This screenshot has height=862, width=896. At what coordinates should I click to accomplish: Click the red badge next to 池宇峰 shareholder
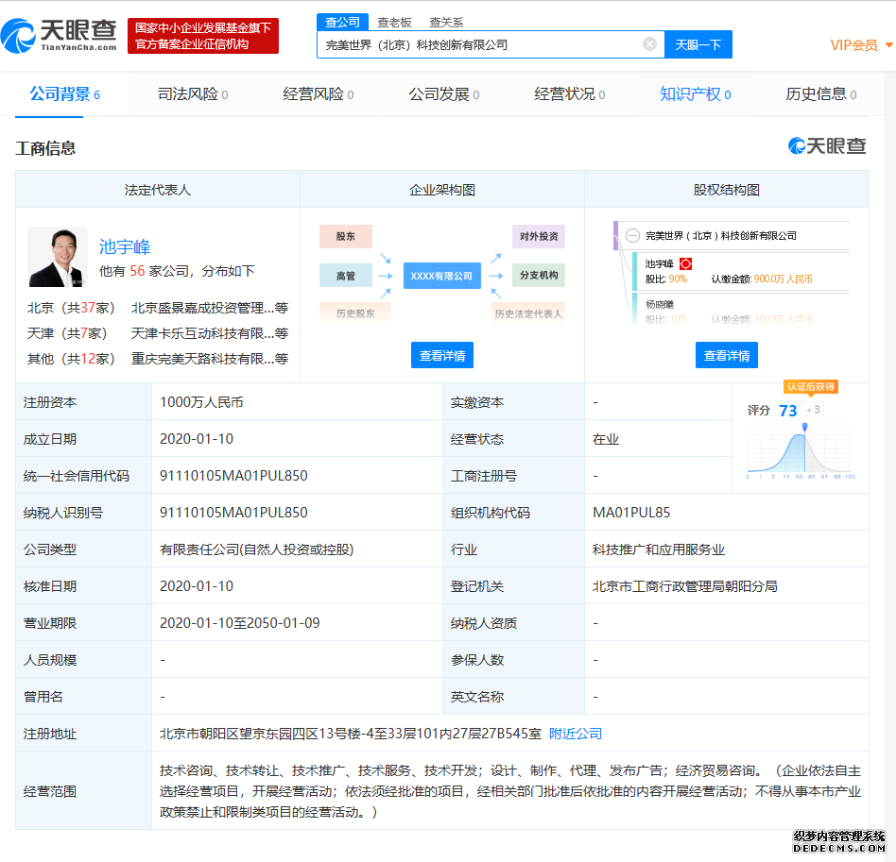[686, 263]
